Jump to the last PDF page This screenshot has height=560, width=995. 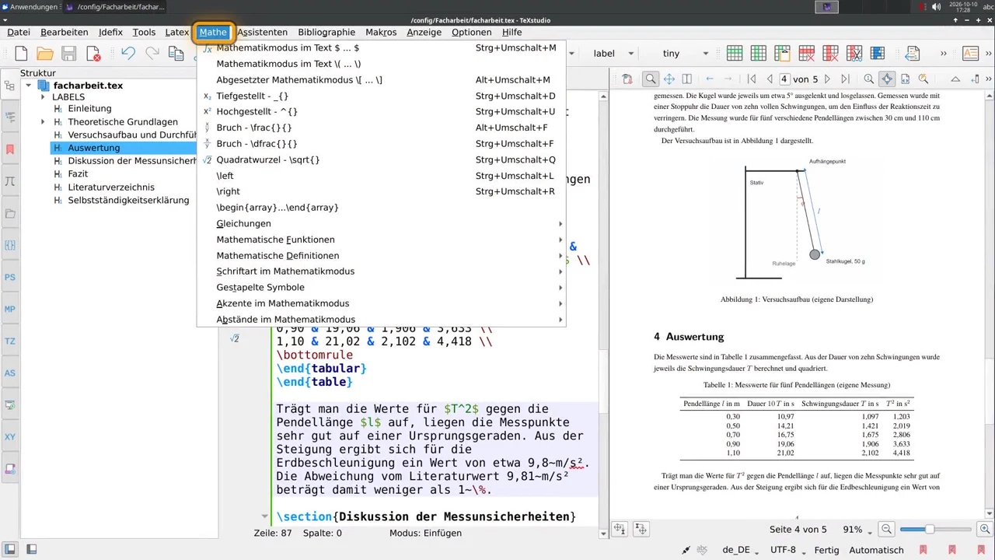click(845, 79)
